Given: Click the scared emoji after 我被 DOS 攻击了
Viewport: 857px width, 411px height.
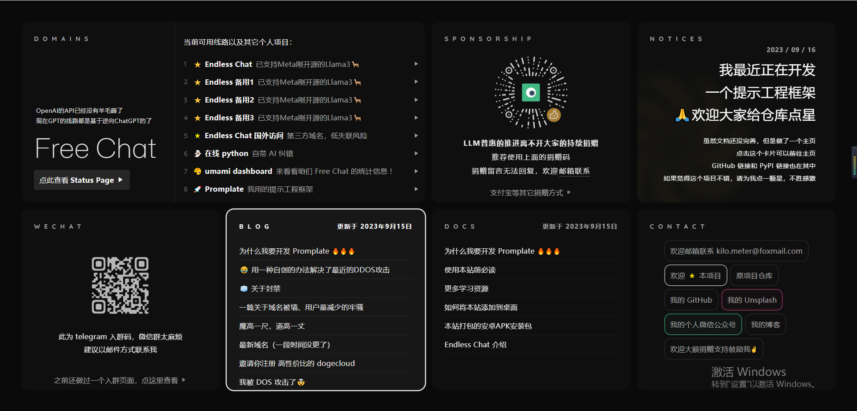Looking at the screenshot, I should (301, 382).
